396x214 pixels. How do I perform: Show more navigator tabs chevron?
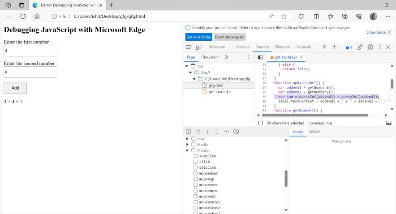click(227, 57)
